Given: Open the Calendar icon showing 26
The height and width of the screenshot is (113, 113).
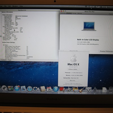Looking at the screenshot, I should (49, 89).
